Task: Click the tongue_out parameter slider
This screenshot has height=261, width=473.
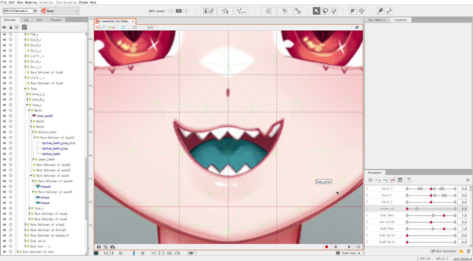Action: click(x=431, y=209)
